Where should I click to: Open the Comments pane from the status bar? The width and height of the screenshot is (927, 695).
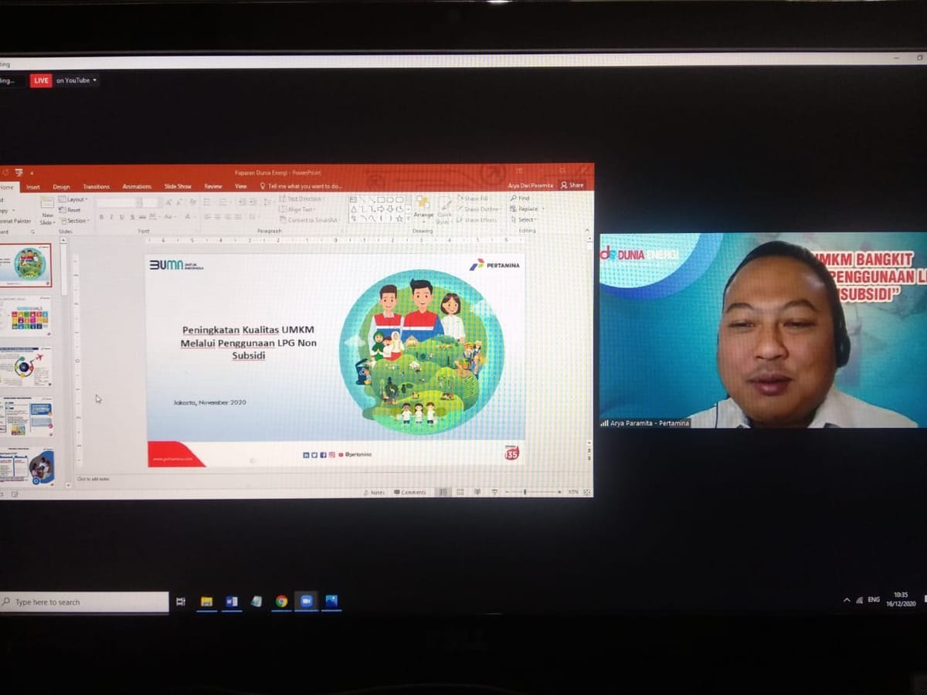point(408,491)
